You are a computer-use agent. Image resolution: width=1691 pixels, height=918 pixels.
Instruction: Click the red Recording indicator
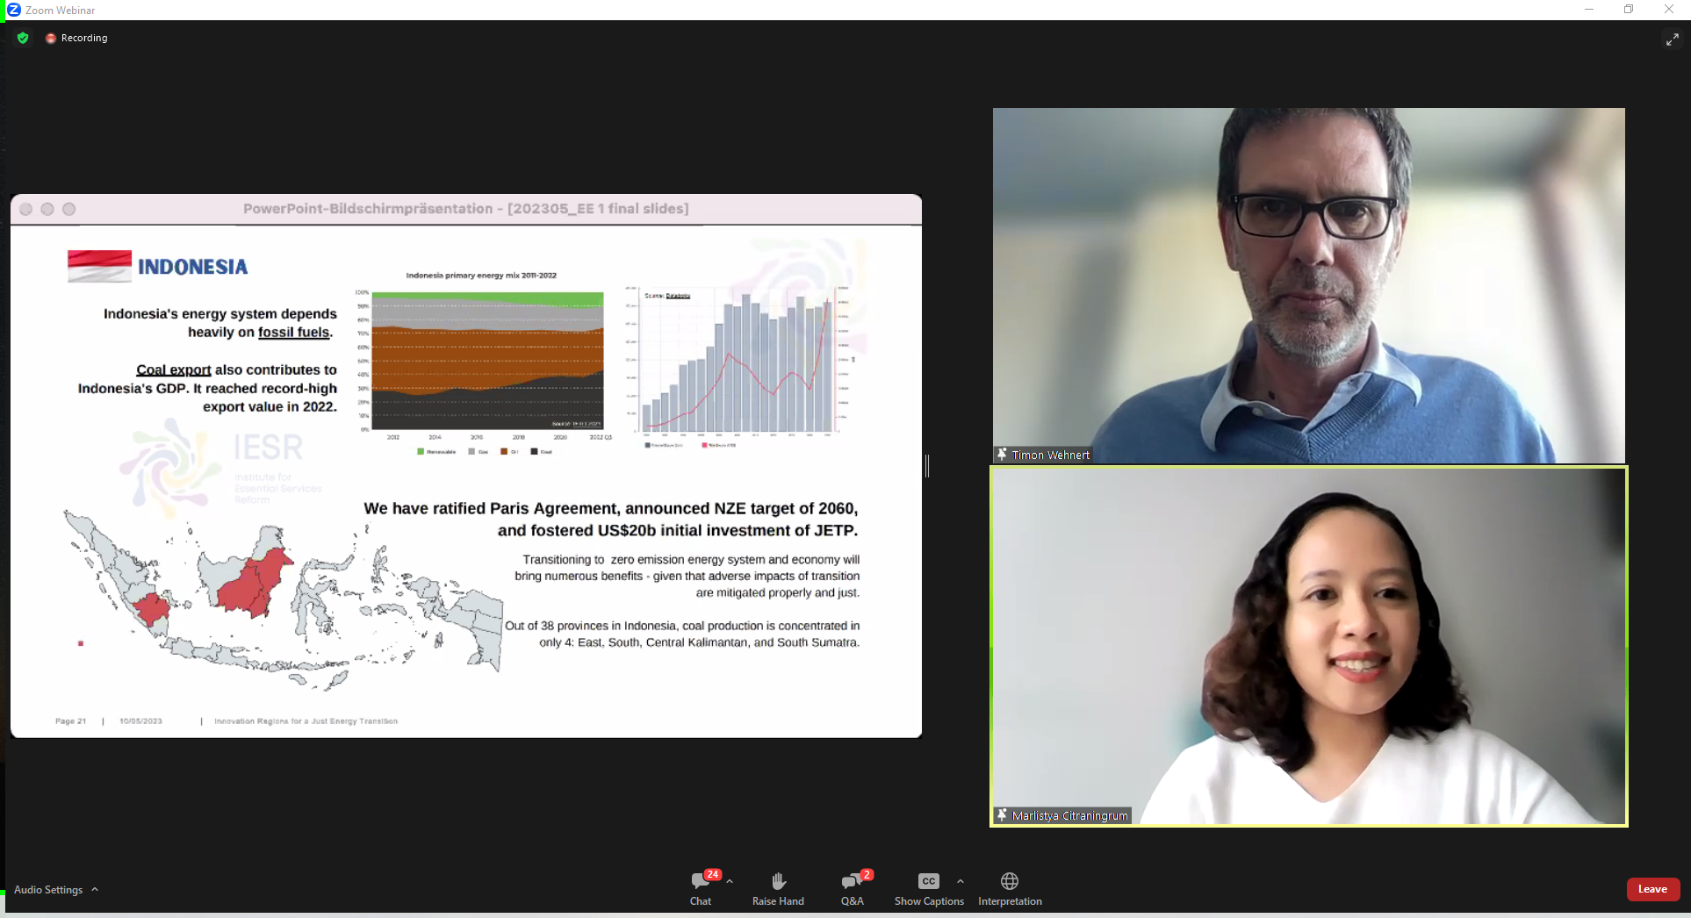click(51, 38)
